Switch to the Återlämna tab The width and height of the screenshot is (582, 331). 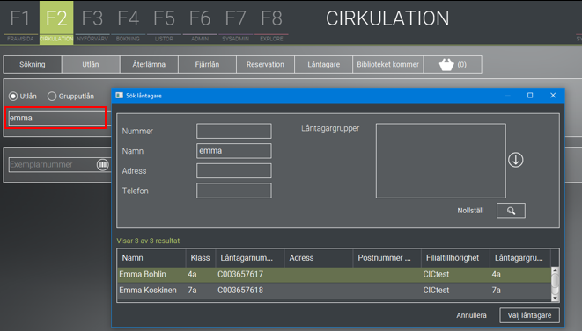pyautogui.click(x=149, y=64)
